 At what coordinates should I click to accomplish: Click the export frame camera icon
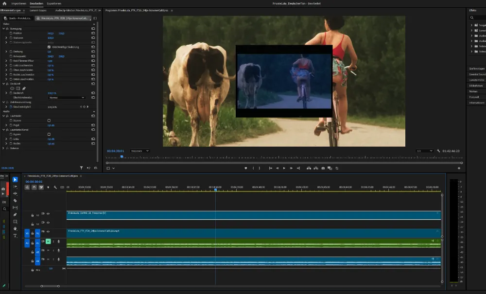point(323,168)
